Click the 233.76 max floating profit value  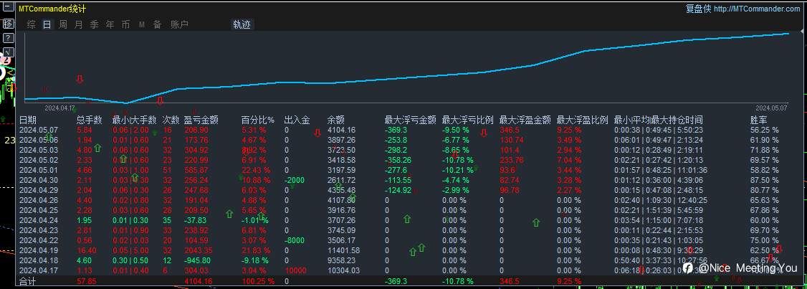point(512,160)
